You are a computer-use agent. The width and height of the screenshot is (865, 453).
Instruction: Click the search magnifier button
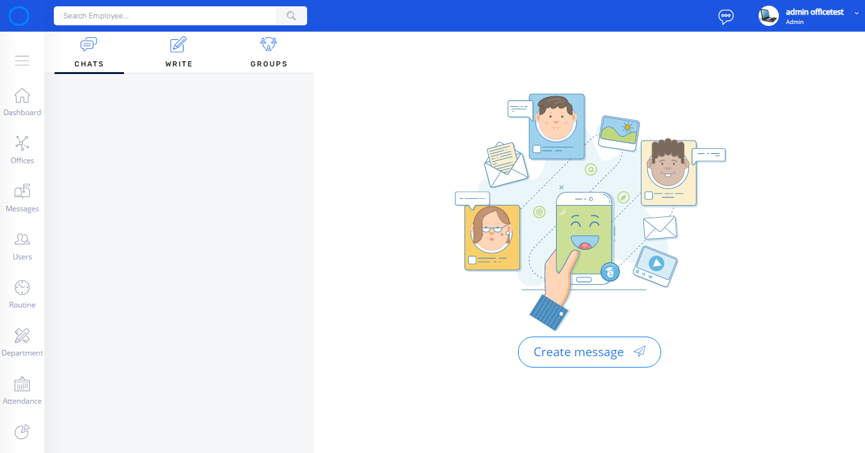[x=291, y=16]
